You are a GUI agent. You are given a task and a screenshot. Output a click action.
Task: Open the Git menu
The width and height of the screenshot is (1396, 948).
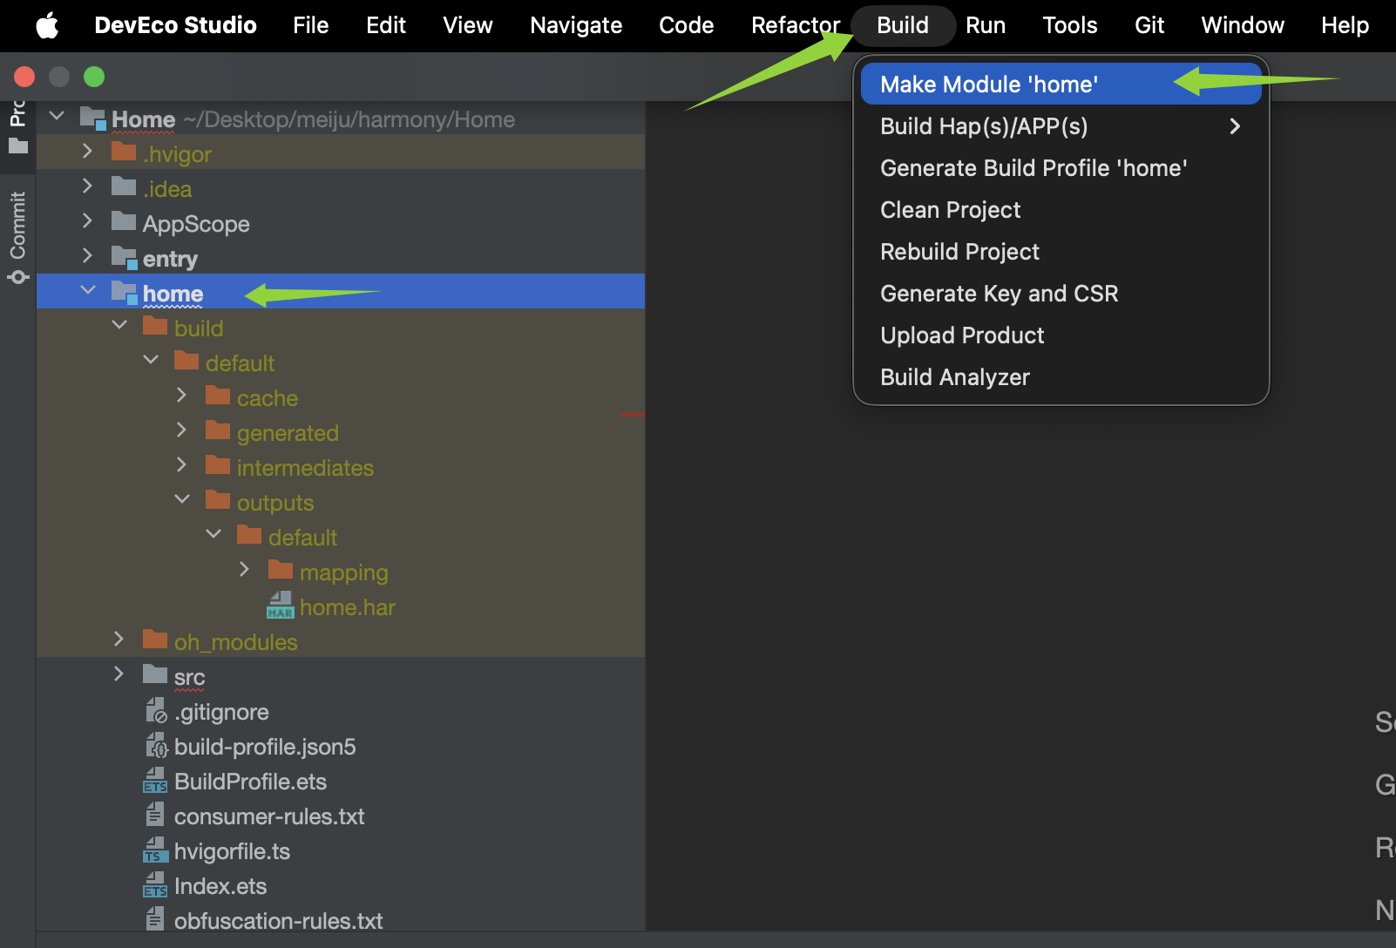tap(1149, 25)
